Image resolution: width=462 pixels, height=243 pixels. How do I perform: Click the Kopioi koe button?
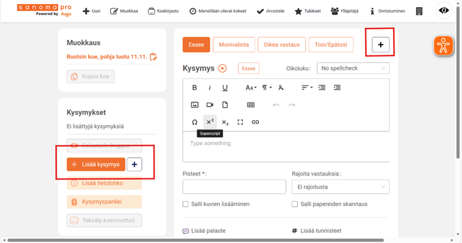91,77
